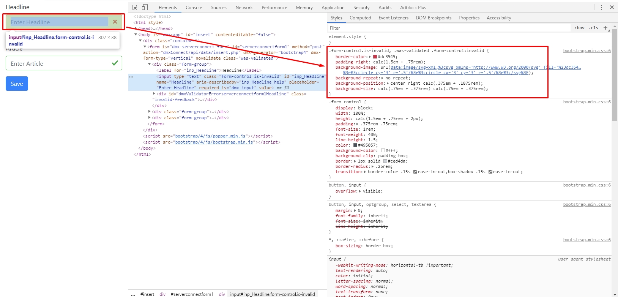618x297 pixels.
Task: Expand the invalid-feedback div node
Action: coord(154,94)
